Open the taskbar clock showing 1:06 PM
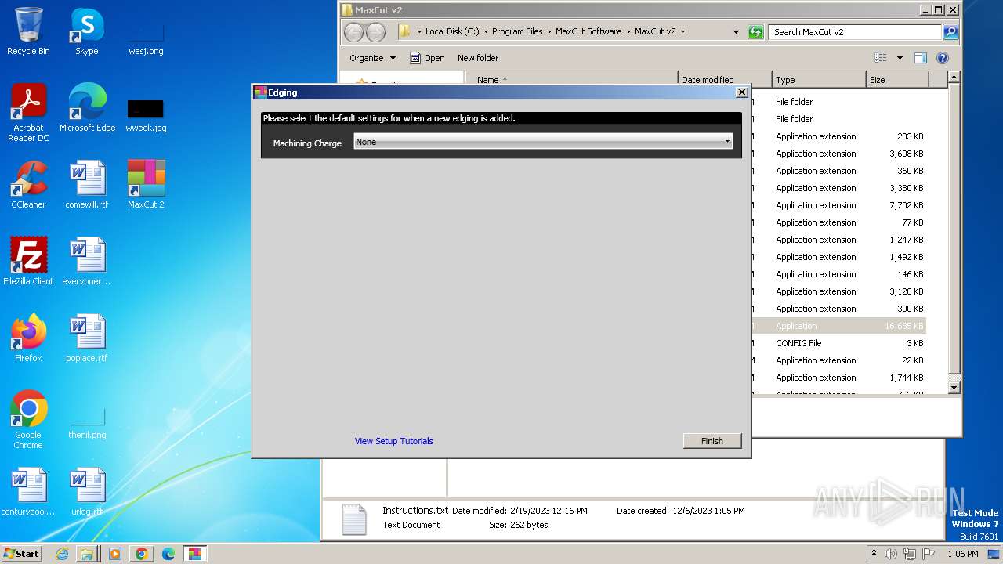This screenshot has width=1003, height=564. click(x=963, y=554)
